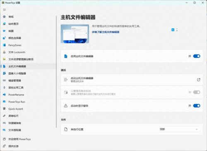Image resolution: width=207 pixels, height=151 pixels.
Task: Click the Hosts File Editor preview thumbnail
Action: pos(75,34)
